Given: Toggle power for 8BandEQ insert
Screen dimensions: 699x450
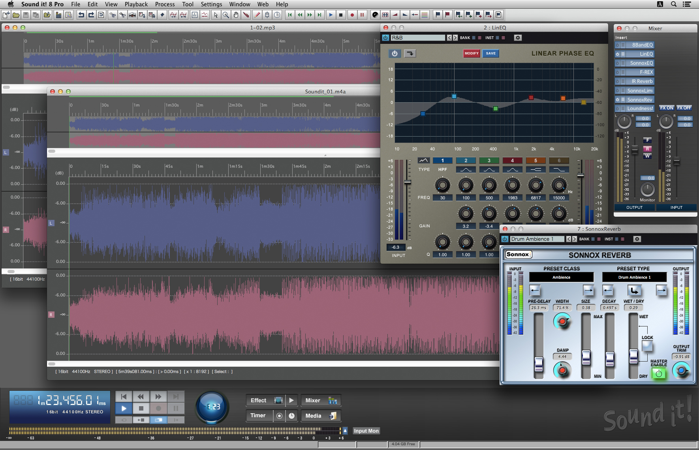Looking at the screenshot, I should tap(617, 45).
